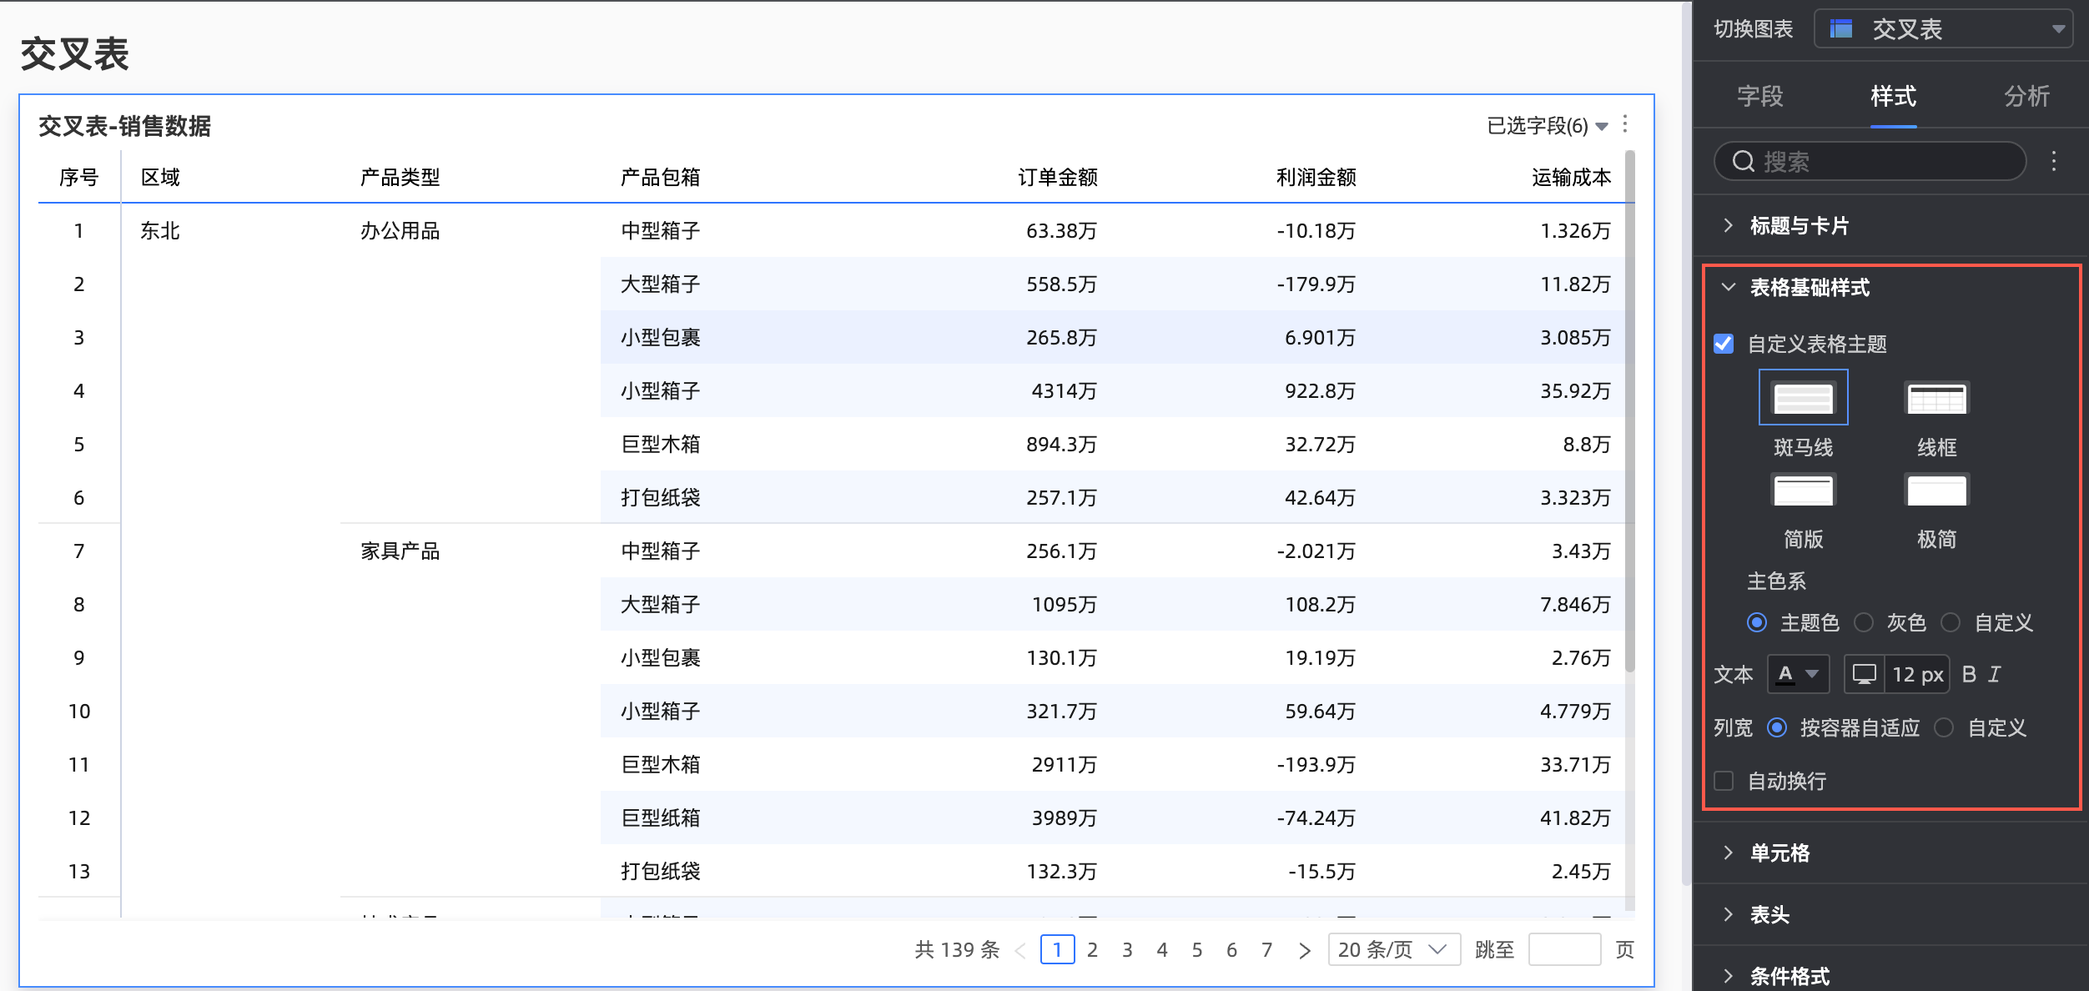The height and width of the screenshot is (991, 2089).
Task: Switch to the 字段 tab
Action: point(1760,96)
